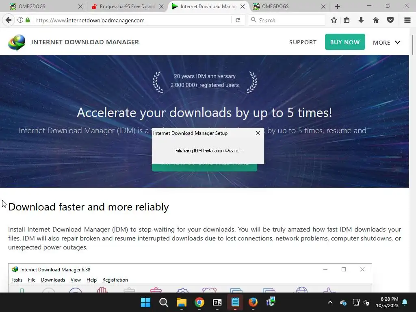This screenshot has height=312, width=416.
Task: Open Tasks menu in IDM screenshot
Action: coord(17,280)
